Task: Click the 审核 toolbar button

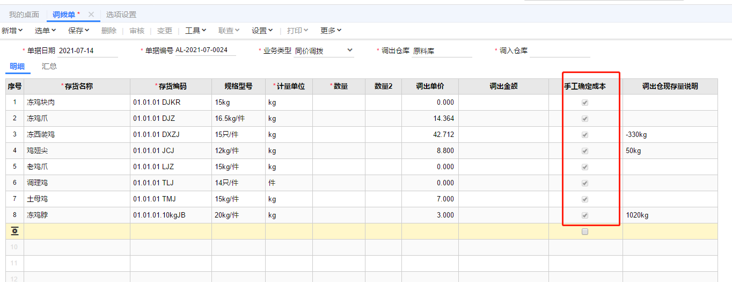Action: [x=137, y=31]
